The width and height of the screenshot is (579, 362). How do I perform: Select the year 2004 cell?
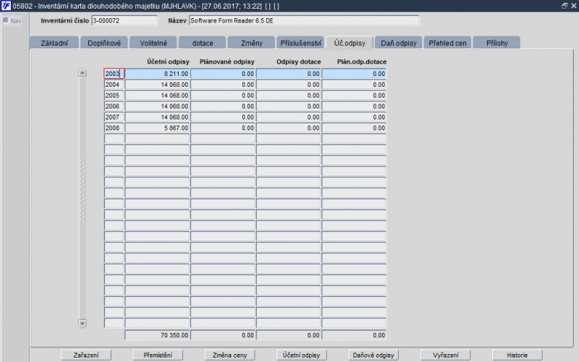tap(114, 85)
